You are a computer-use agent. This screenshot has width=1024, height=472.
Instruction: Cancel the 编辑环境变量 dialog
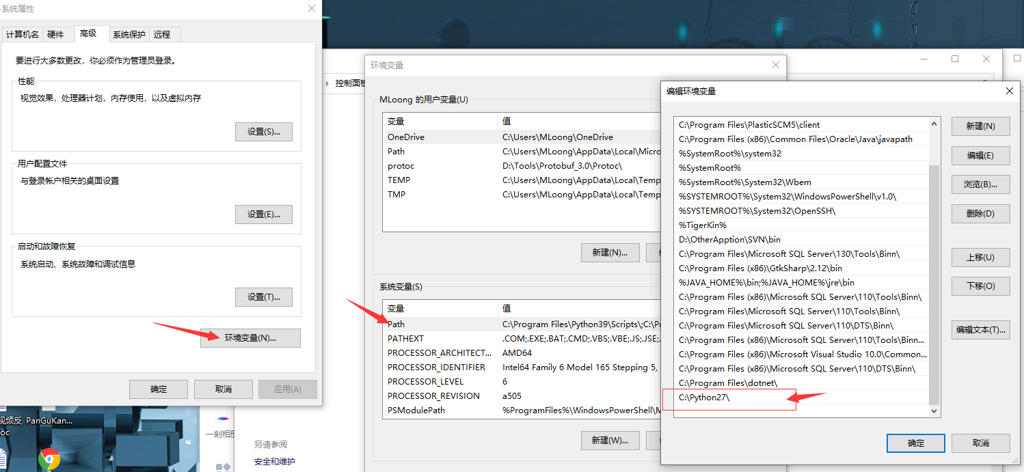coord(980,443)
